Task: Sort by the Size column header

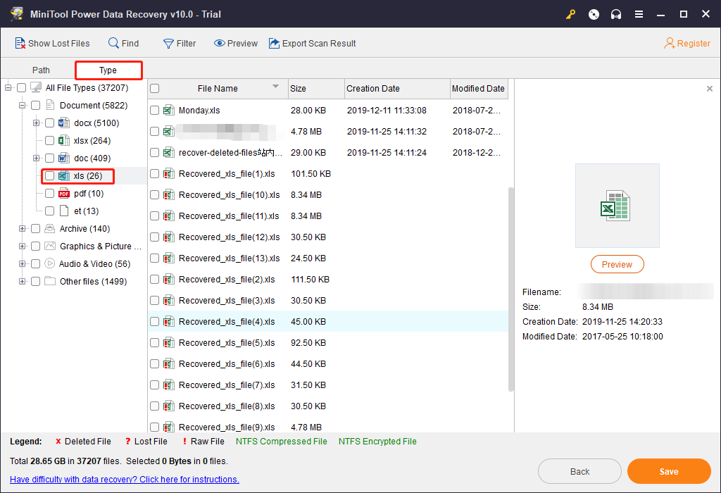Action: point(316,88)
